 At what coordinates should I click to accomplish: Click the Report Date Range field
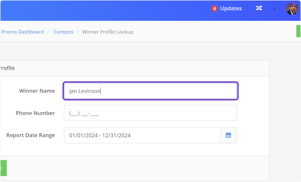click(x=142, y=135)
